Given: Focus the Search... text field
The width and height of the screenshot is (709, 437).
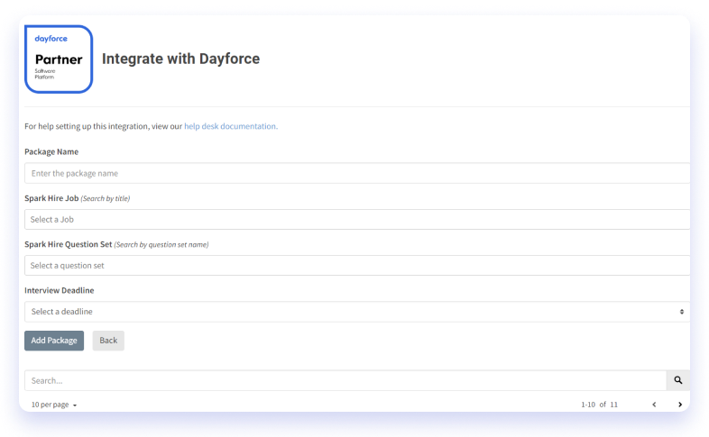Looking at the screenshot, I should click(x=345, y=380).
